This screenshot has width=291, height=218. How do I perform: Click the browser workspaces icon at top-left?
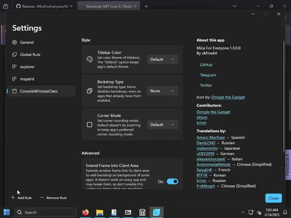(x=6, y=6)
